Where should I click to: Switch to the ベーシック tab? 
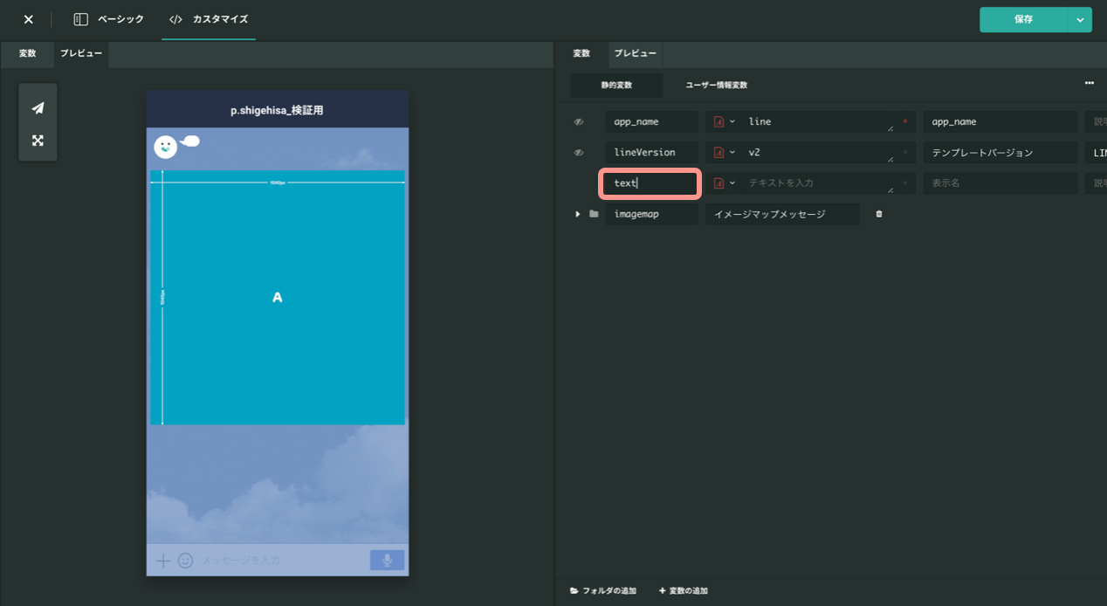pyautogui.click(x=108, y=19)
